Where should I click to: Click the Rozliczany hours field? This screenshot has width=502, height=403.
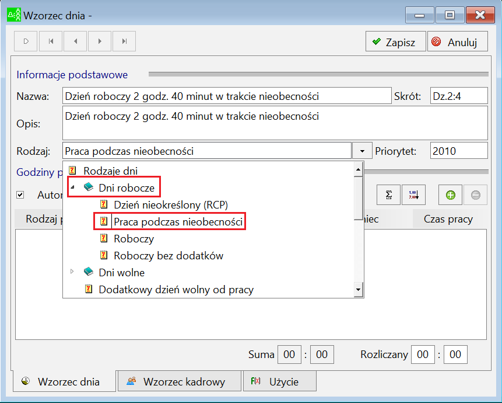423,355
